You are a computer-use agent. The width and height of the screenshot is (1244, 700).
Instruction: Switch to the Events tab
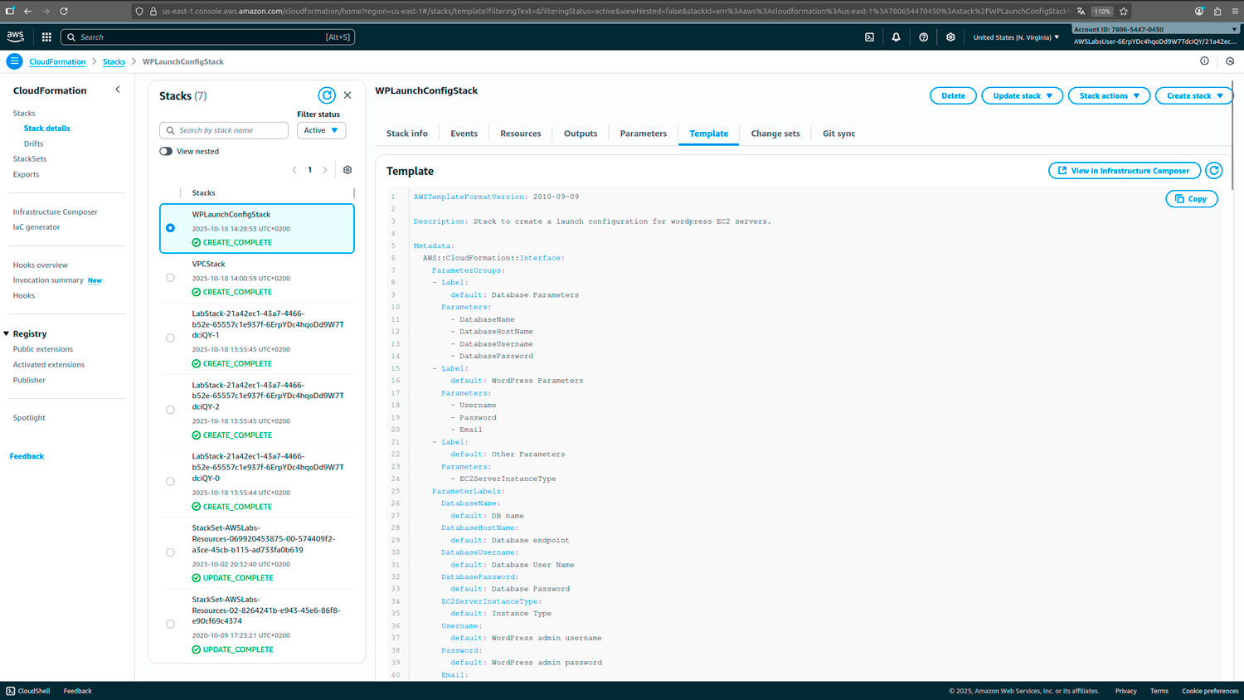coord(464,134)
